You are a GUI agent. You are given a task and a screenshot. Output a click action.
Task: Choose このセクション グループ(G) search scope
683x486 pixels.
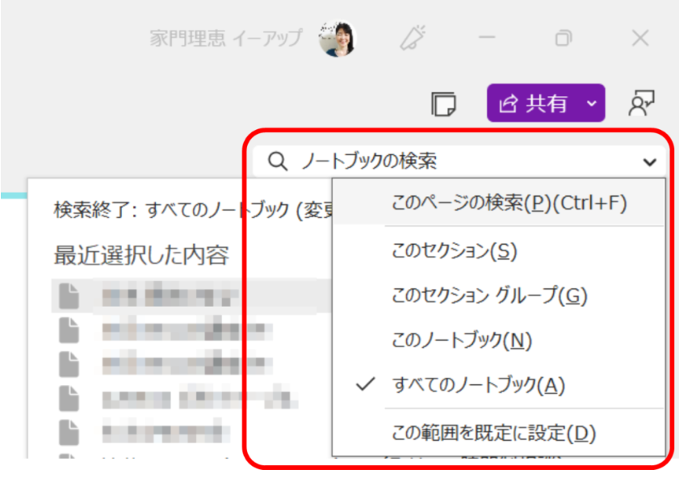489,296
